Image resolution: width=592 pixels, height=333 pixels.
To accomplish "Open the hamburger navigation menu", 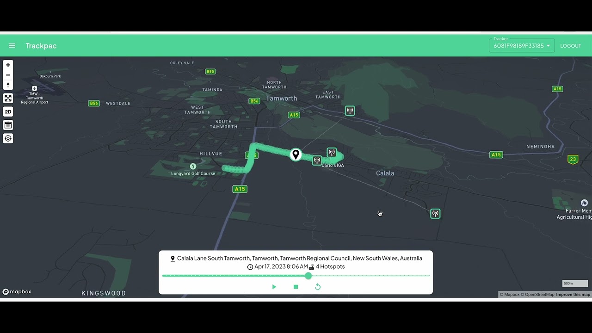I will tap(12, 46).
